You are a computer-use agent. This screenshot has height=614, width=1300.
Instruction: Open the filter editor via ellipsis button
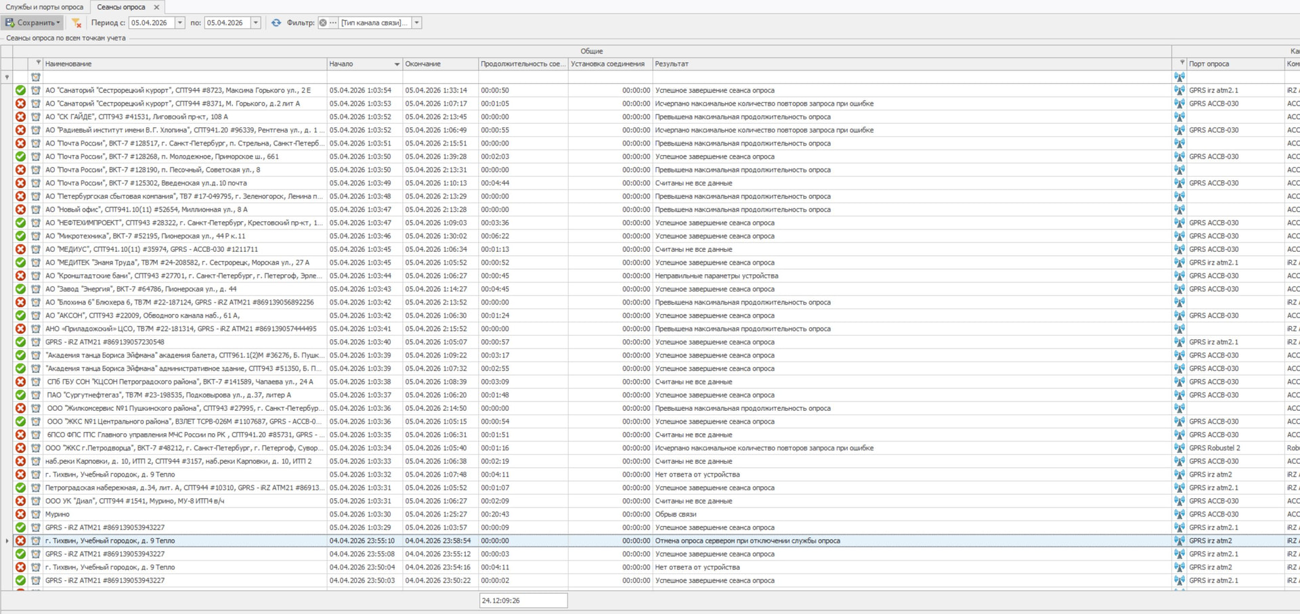click(x=332, y=23)
